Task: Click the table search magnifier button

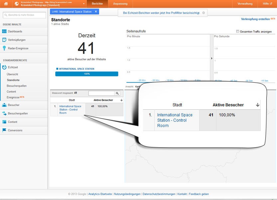Action: click(x=117, y=93)
